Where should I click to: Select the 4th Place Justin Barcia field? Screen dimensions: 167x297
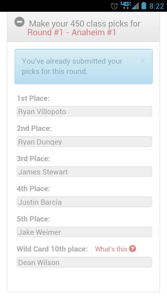pyautogui.click(x=84, y=202)
